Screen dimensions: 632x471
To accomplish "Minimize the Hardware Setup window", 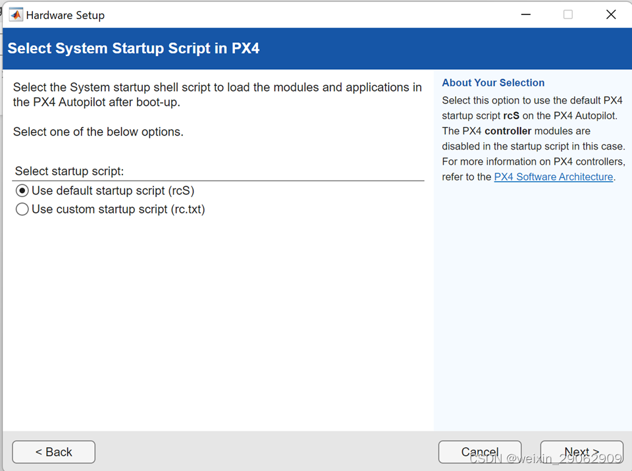I will click(525, 14).
